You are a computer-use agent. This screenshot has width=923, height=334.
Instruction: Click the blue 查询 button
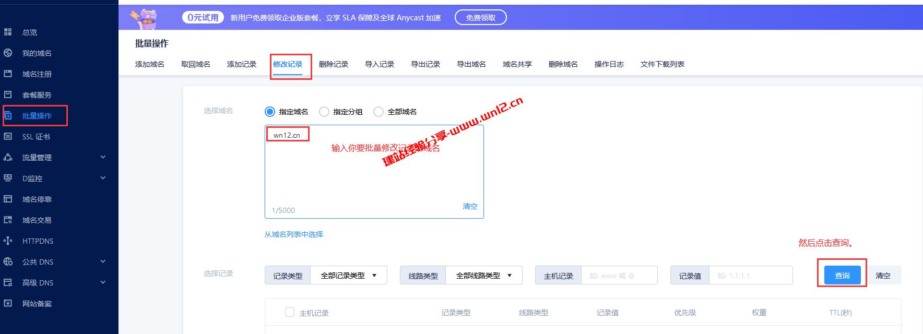(842, 275)
